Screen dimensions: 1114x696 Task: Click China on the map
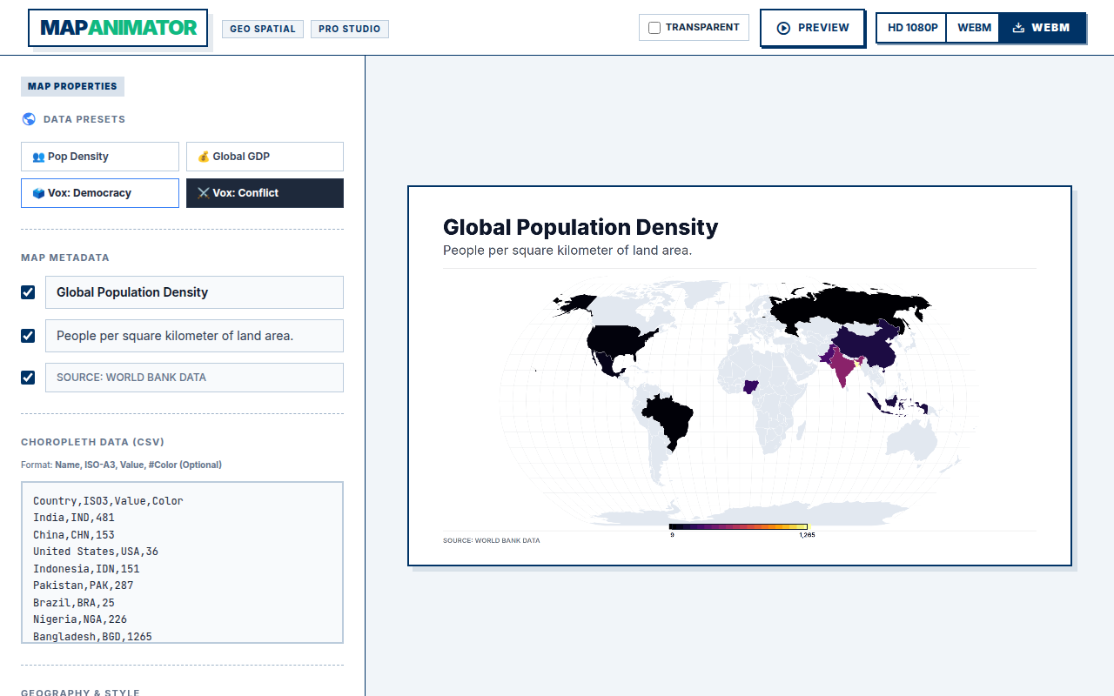[x=870, y=346]
